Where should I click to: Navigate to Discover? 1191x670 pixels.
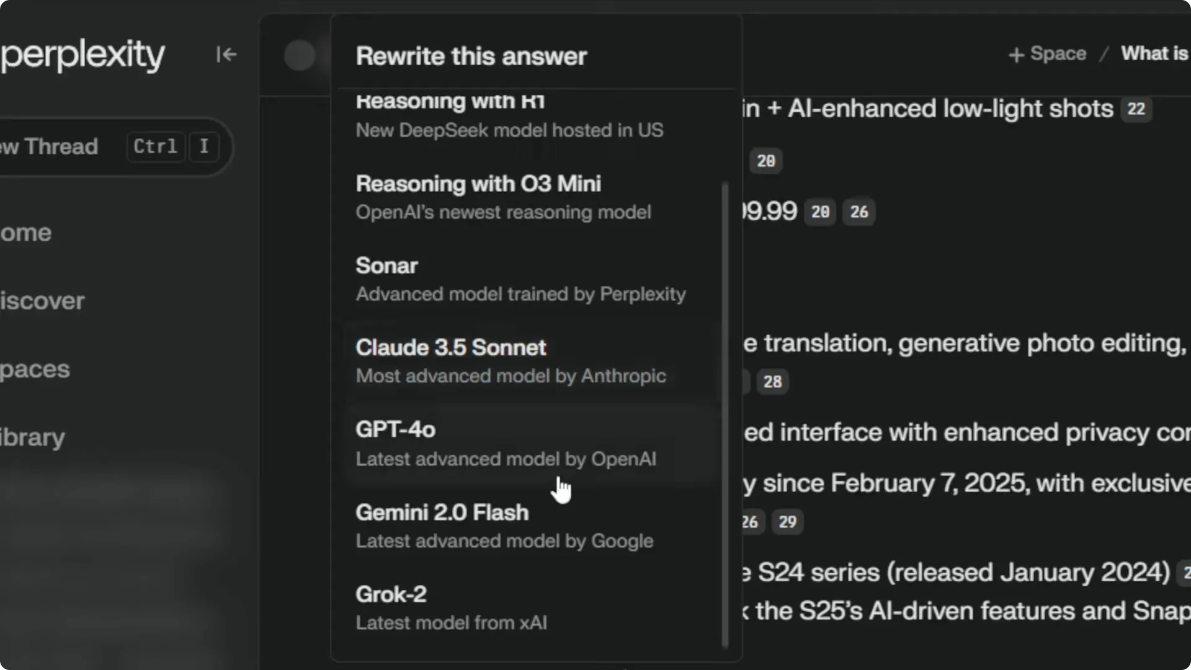(42, 301)
